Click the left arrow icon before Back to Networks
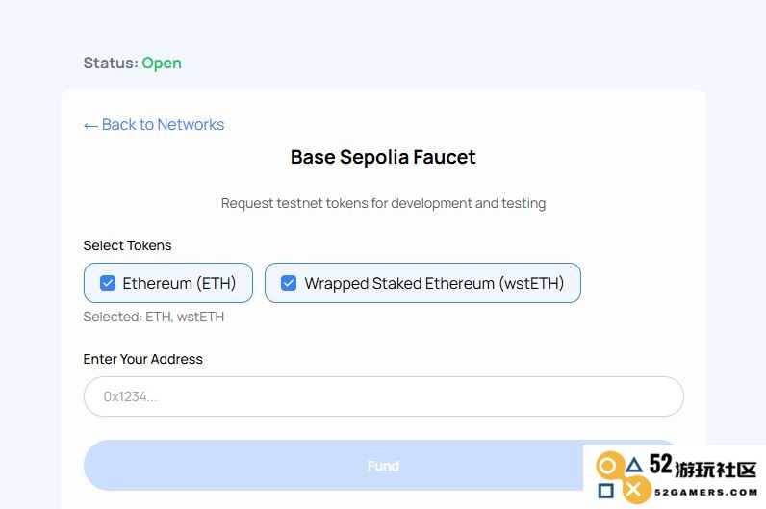 pos(90,126)
